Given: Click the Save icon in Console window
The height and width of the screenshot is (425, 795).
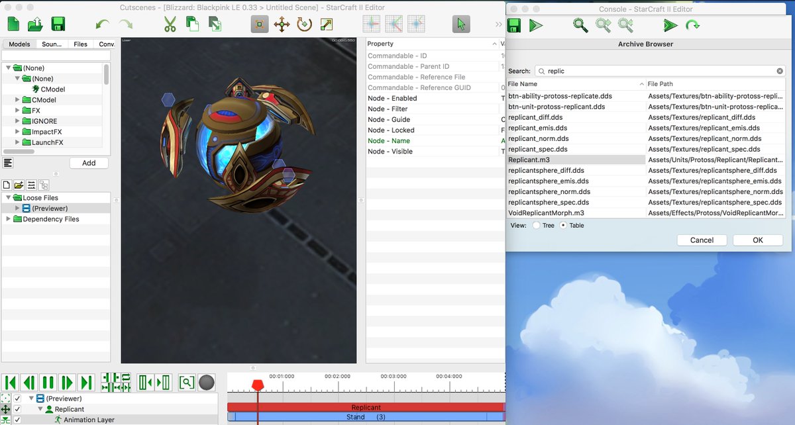Looking at the screenshot, I should [x=514, y=26].
